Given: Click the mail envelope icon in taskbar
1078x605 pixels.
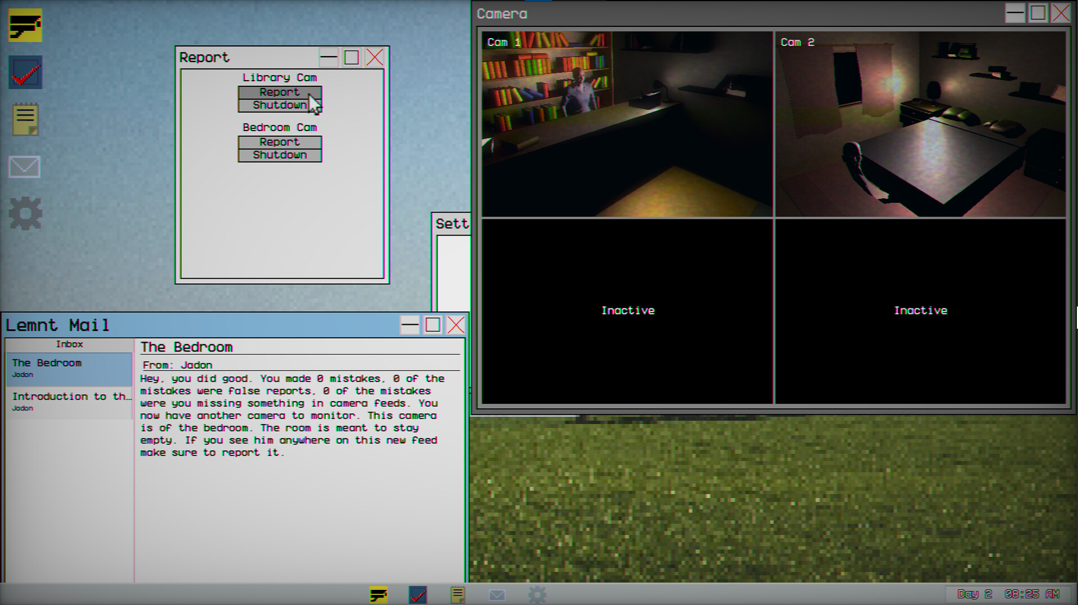Looking at the screenshot, I should pos(497,594).
